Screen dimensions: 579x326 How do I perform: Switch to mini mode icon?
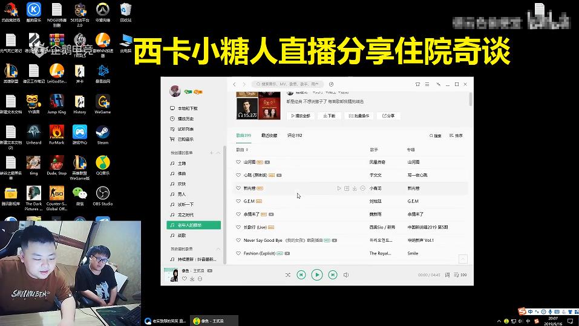tap(438, 84)
